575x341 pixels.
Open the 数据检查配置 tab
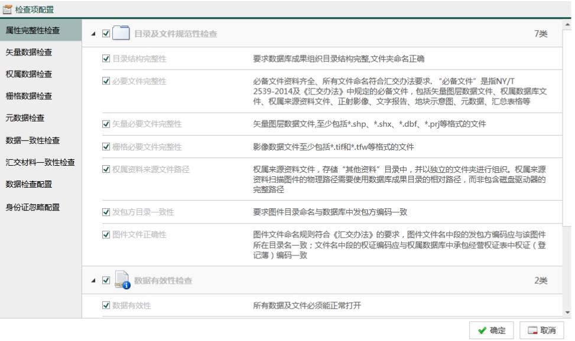pyautogui.click(x=28, y=185)
